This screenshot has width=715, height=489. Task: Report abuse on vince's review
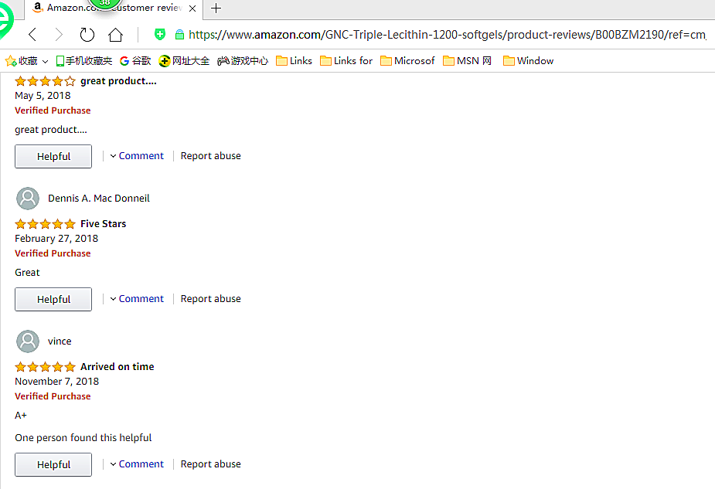point(210,464)
